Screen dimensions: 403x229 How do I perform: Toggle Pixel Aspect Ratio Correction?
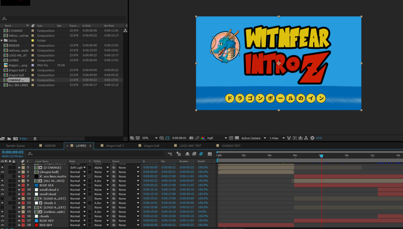(289, 138)
